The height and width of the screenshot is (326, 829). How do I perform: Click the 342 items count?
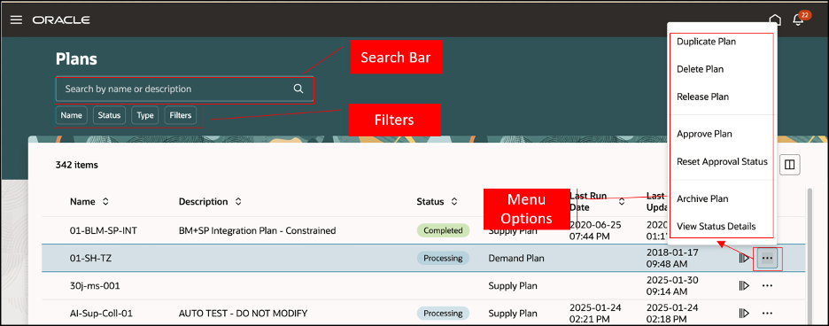(x=77, y=165)
